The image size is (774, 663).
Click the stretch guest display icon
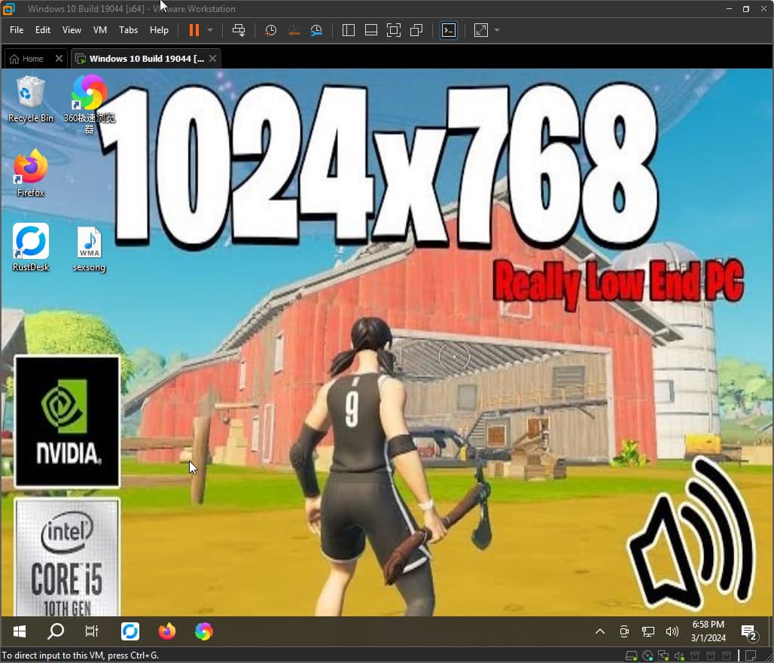coord(481,30)
